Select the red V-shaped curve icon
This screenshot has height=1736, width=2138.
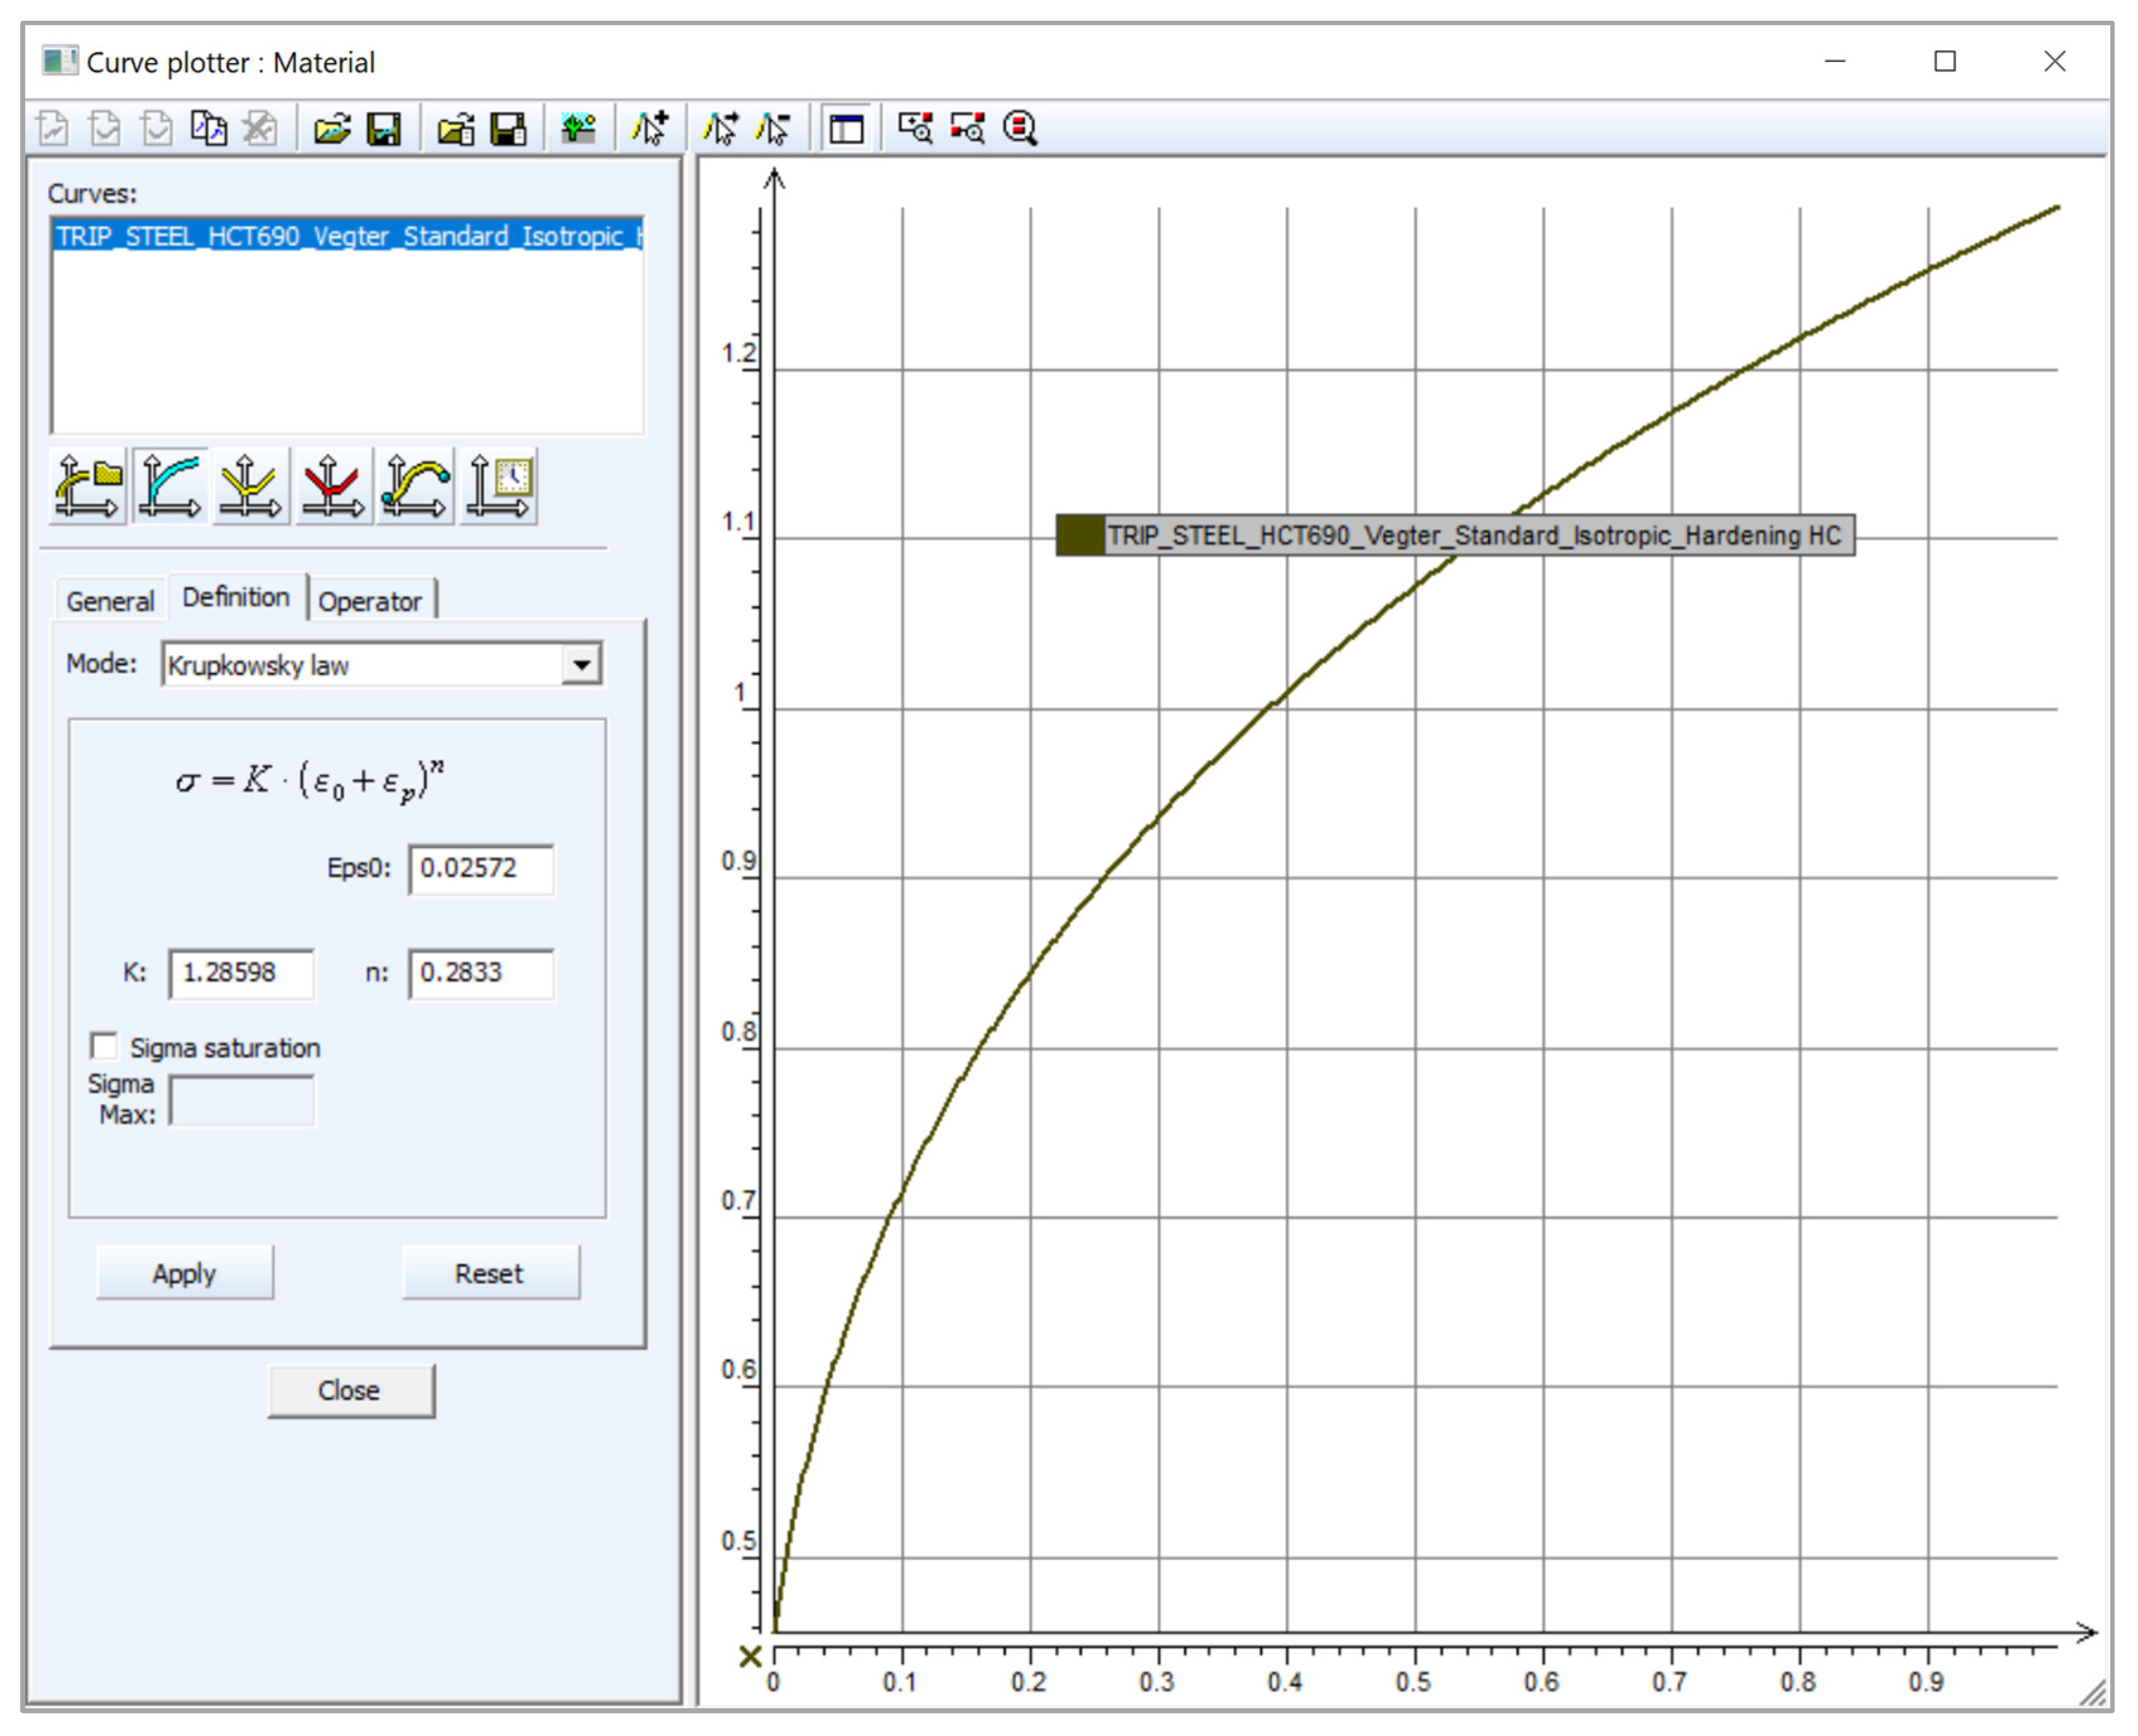333,487
